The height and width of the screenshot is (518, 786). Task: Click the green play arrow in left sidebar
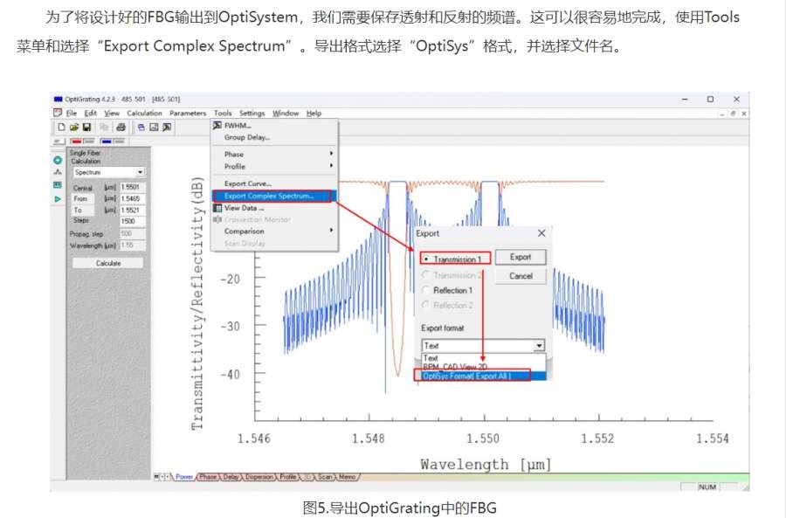click(58, 199)
